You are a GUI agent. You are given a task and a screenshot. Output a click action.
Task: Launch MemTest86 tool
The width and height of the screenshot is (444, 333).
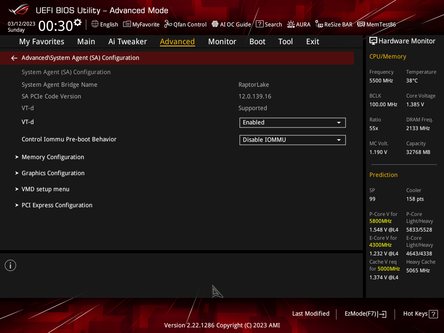376,24
